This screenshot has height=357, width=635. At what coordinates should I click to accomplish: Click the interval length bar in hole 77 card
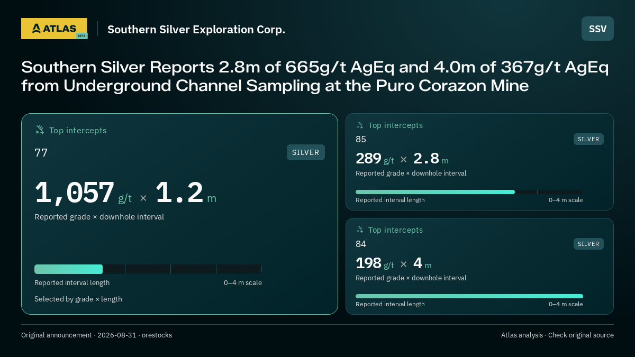[x=148, y=269]
